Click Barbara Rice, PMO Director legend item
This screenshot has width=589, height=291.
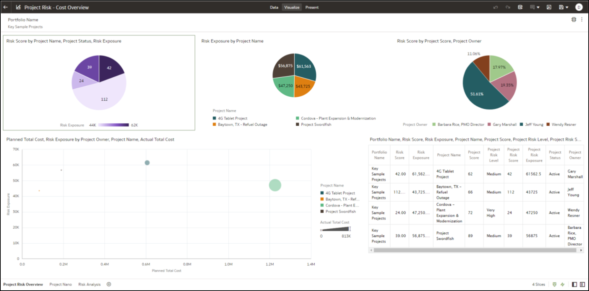pyautogui.click(x=458, y=125)
